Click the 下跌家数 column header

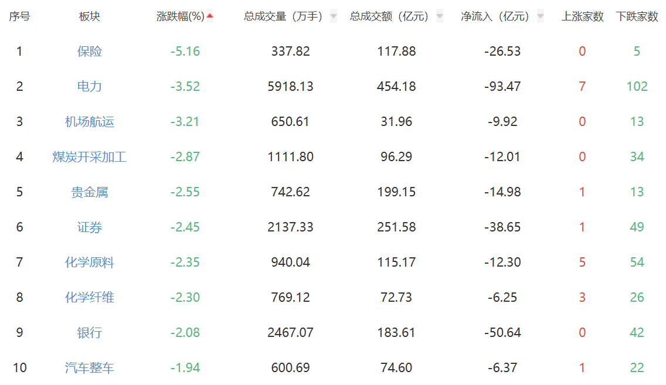637,16
